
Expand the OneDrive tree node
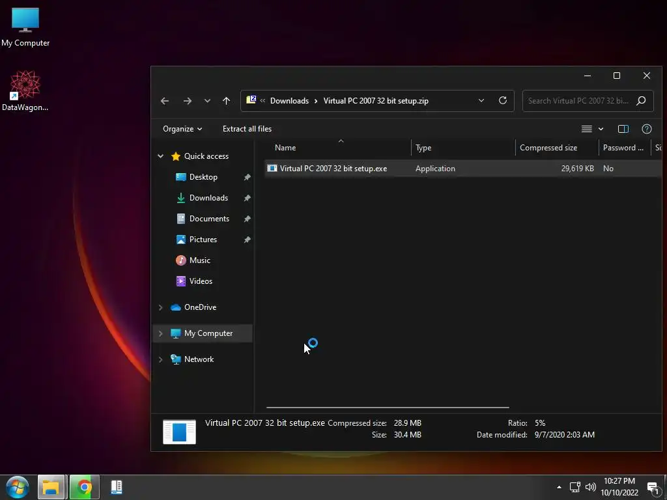tap(161, 307)
